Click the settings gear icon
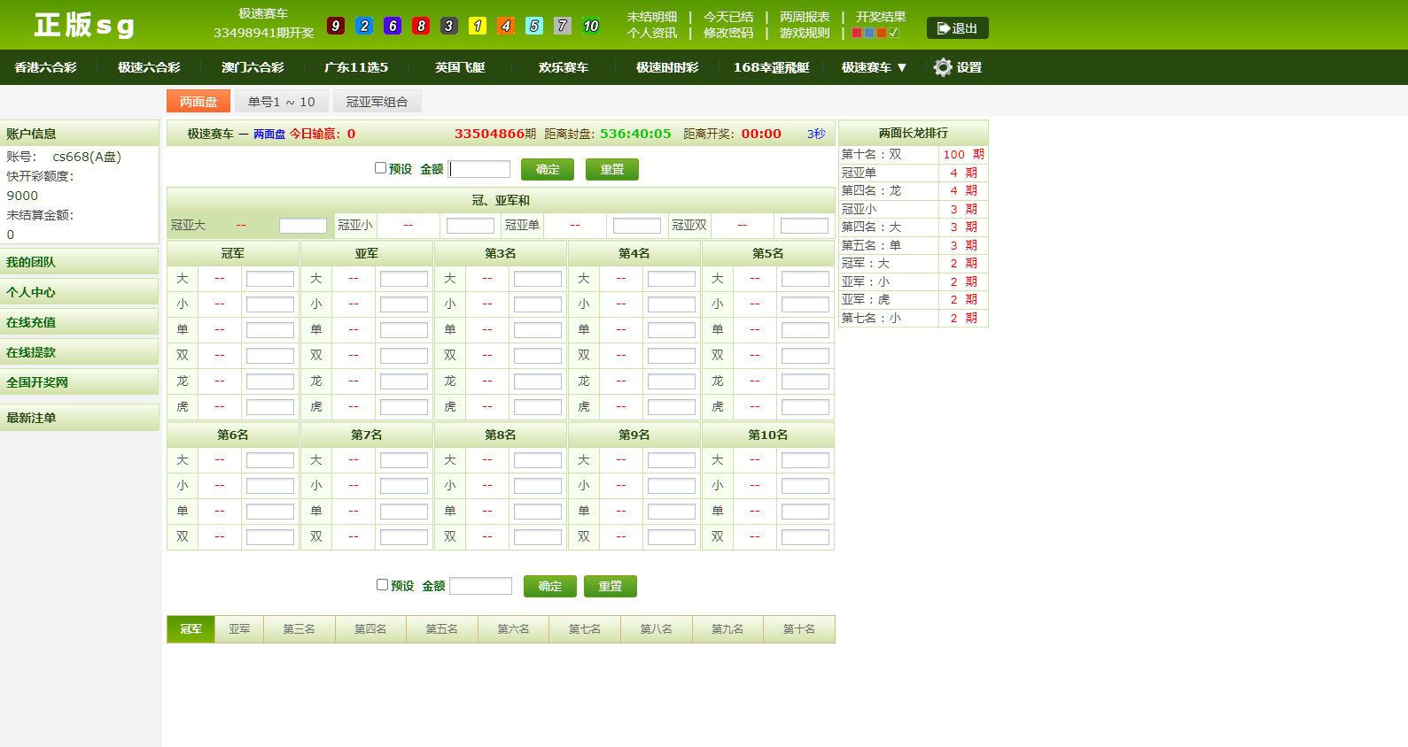 [x=943, y=67]
